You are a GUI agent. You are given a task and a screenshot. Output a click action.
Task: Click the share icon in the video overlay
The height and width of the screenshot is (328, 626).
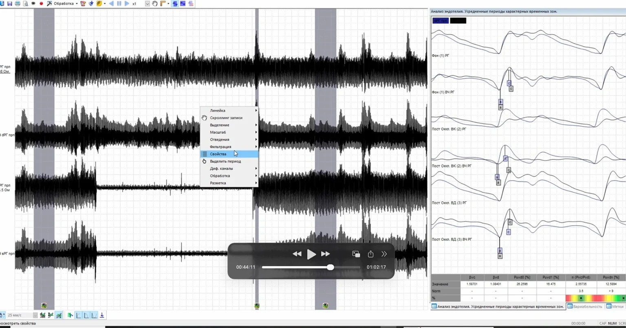coord(370,254)
